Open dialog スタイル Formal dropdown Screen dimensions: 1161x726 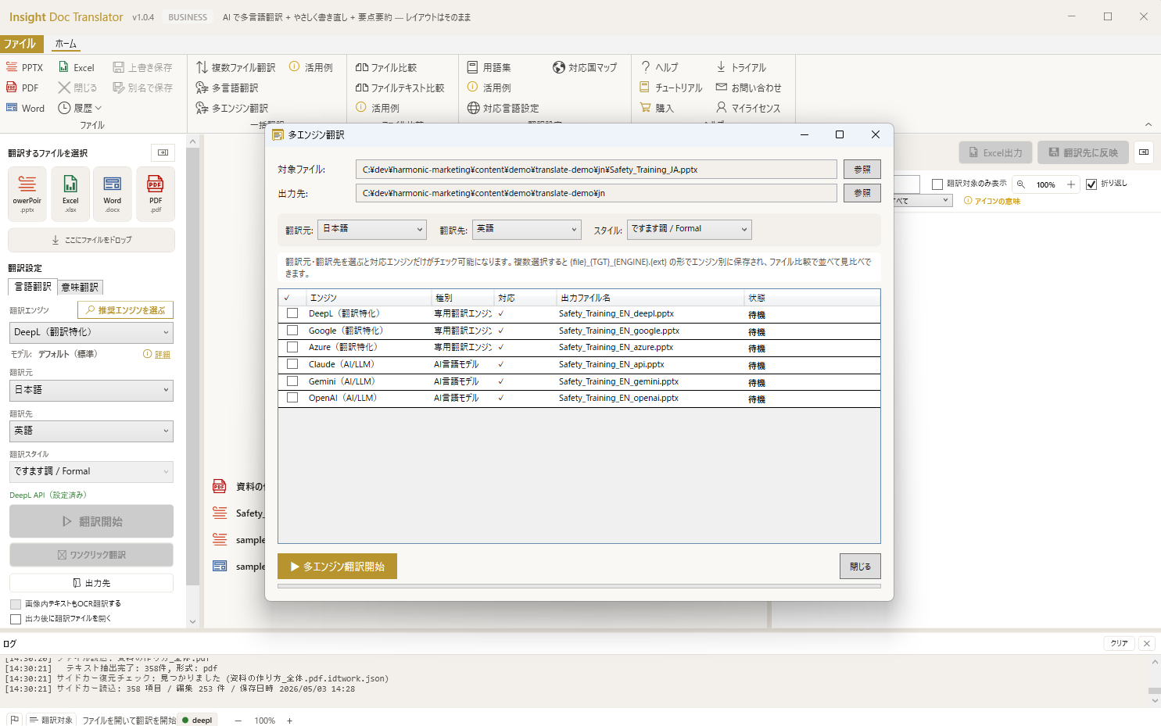pyautogui.click(x=690, y=229)
